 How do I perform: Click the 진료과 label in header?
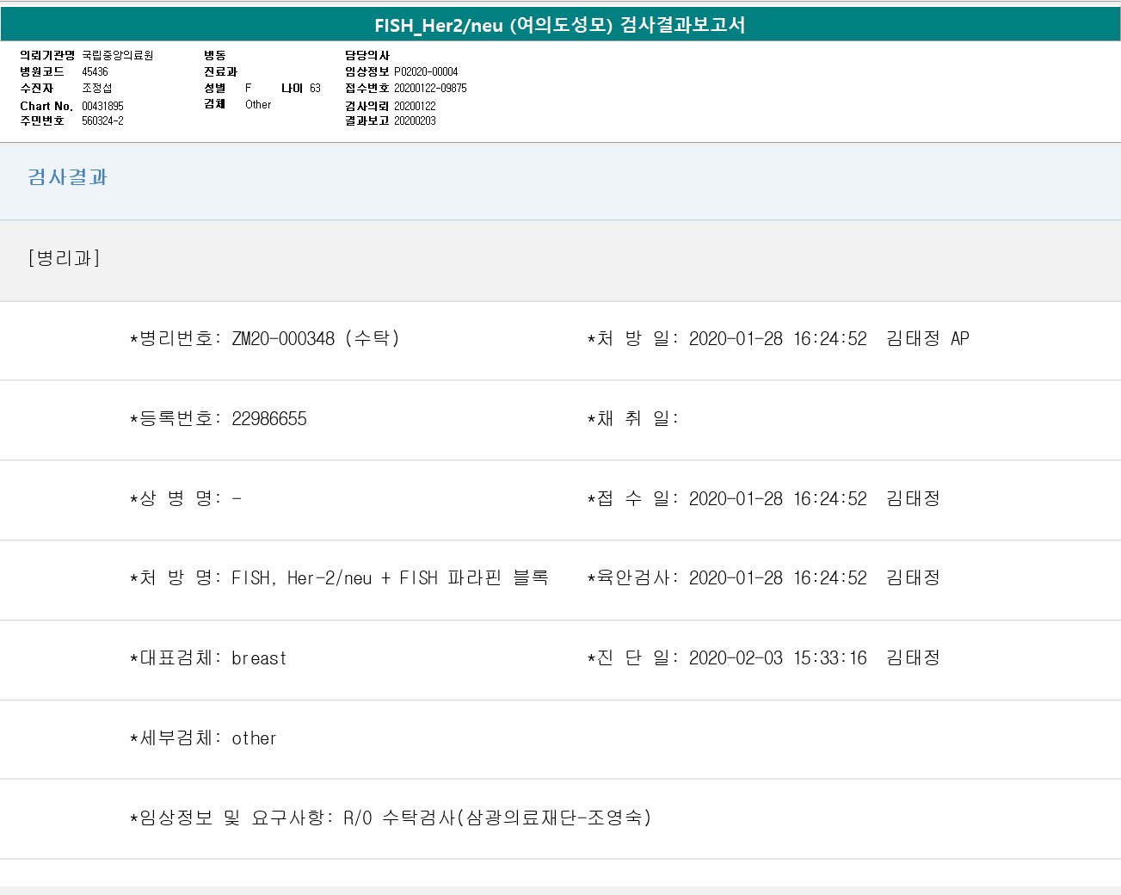coord(220,71)
